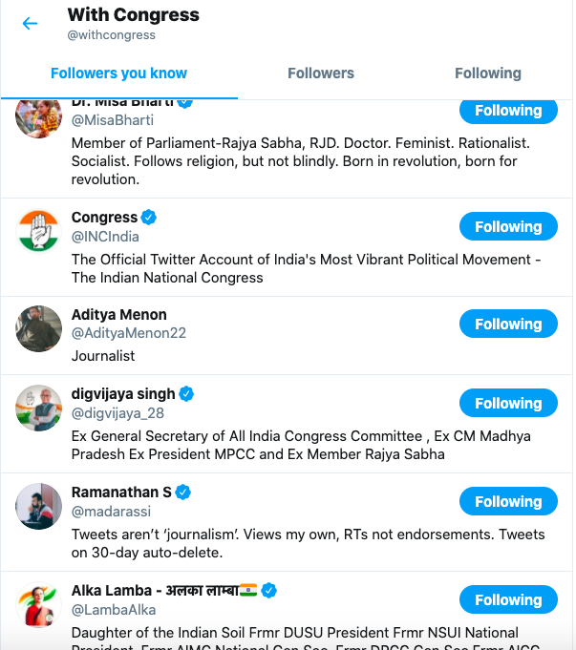
Task: Open the @madarassi handle link
Action: 111,512
